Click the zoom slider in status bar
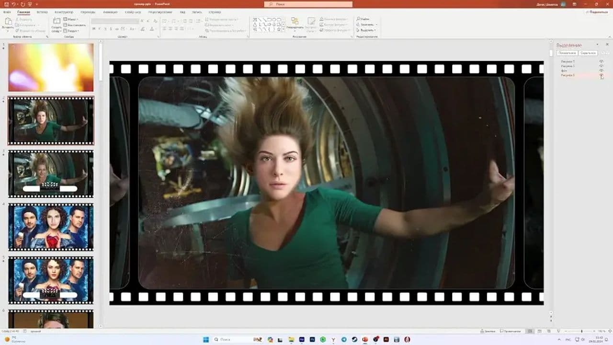Screen dimensions: 613x345 pyautogui.click(x=581, y=331)
